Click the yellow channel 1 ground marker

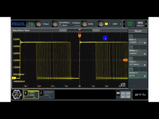[14, 78]
